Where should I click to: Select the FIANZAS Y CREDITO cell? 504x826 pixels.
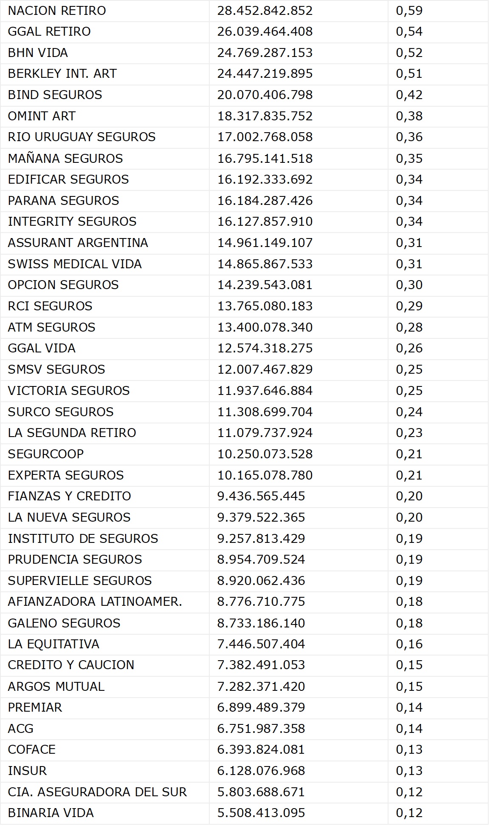coord(69,496)
